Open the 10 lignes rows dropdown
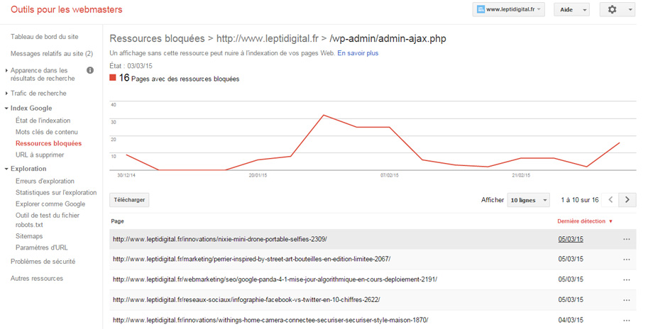The image size is (653, 329). [528, 200]
